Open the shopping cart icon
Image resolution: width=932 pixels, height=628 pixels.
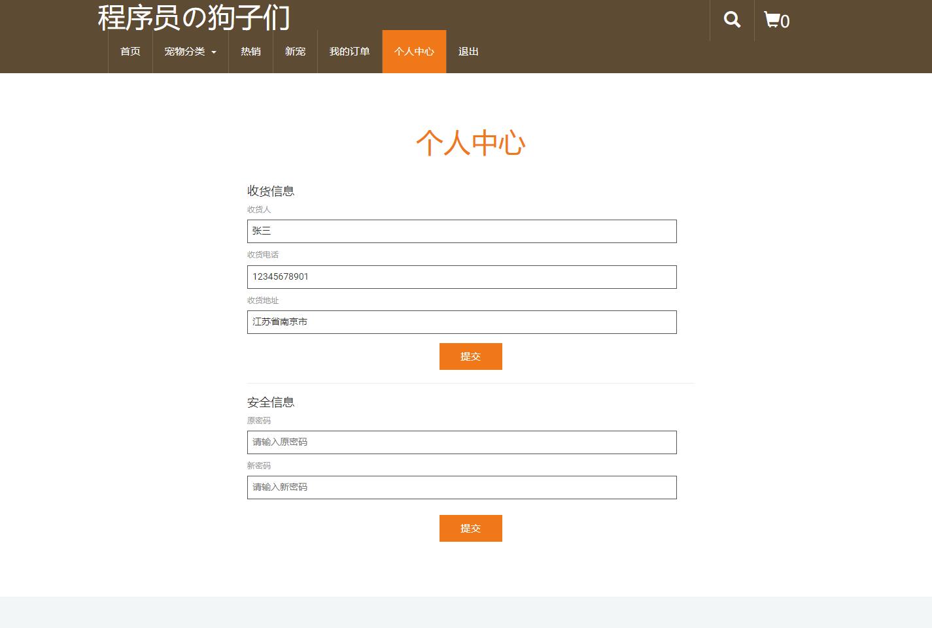[x=772, y=20]
